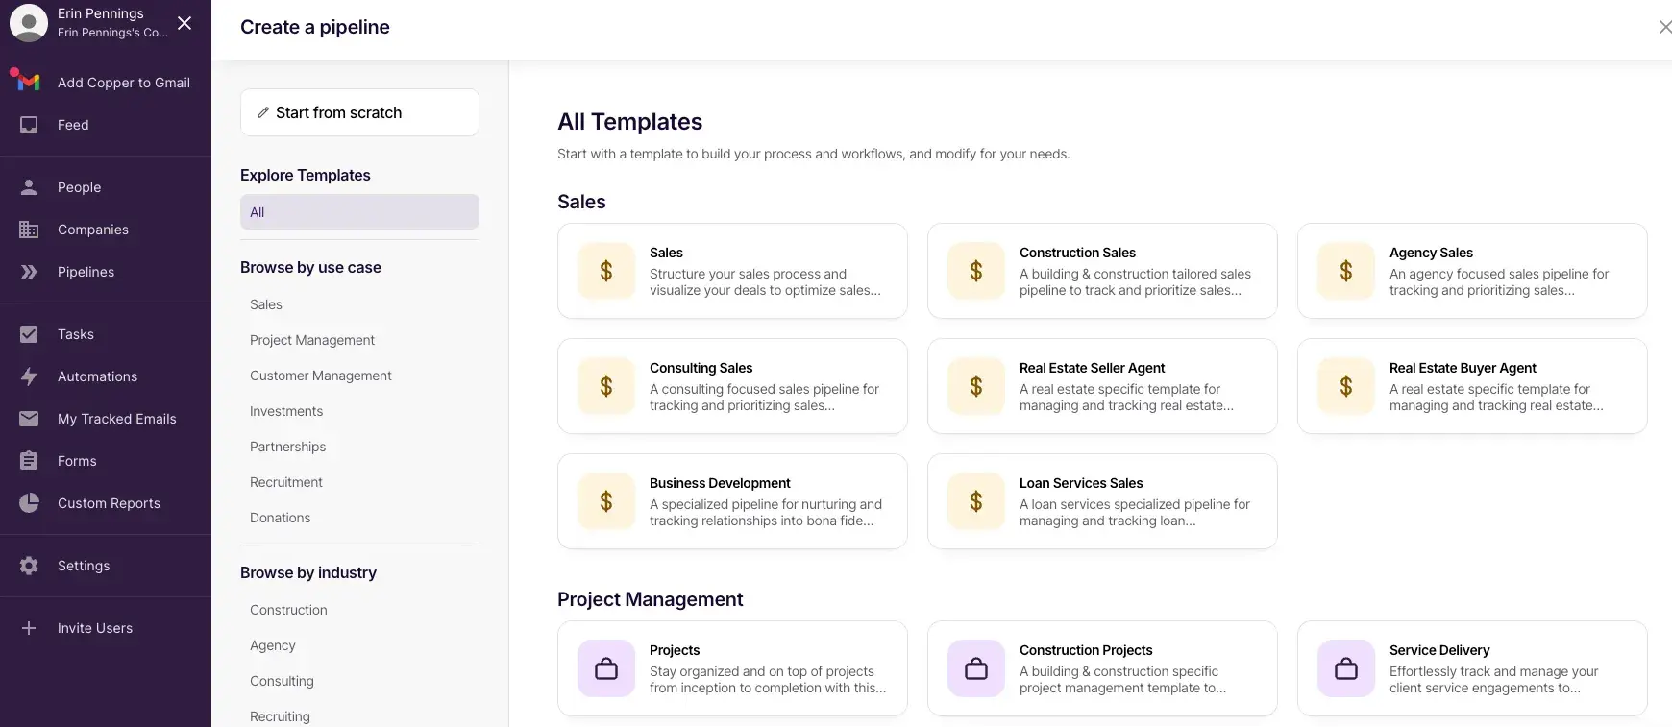Click the Forms clipboard icon
The width and height of the screenshot is (1672, 727).
pos(29,461)
